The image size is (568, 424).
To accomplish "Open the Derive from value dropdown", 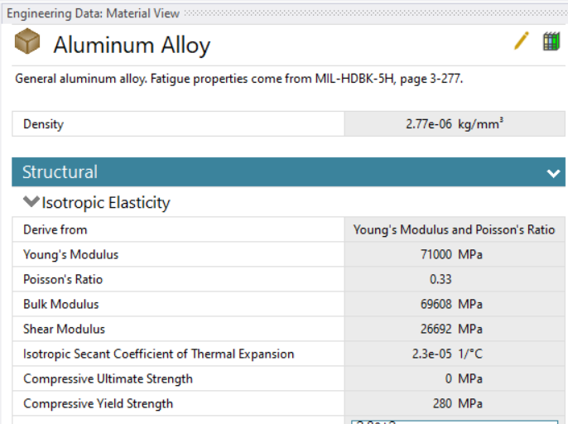I will [454, 229].
